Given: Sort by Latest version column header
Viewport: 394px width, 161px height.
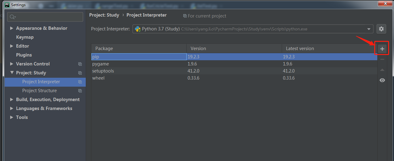Looking at the screenshot, I should [x=330, y=48].
